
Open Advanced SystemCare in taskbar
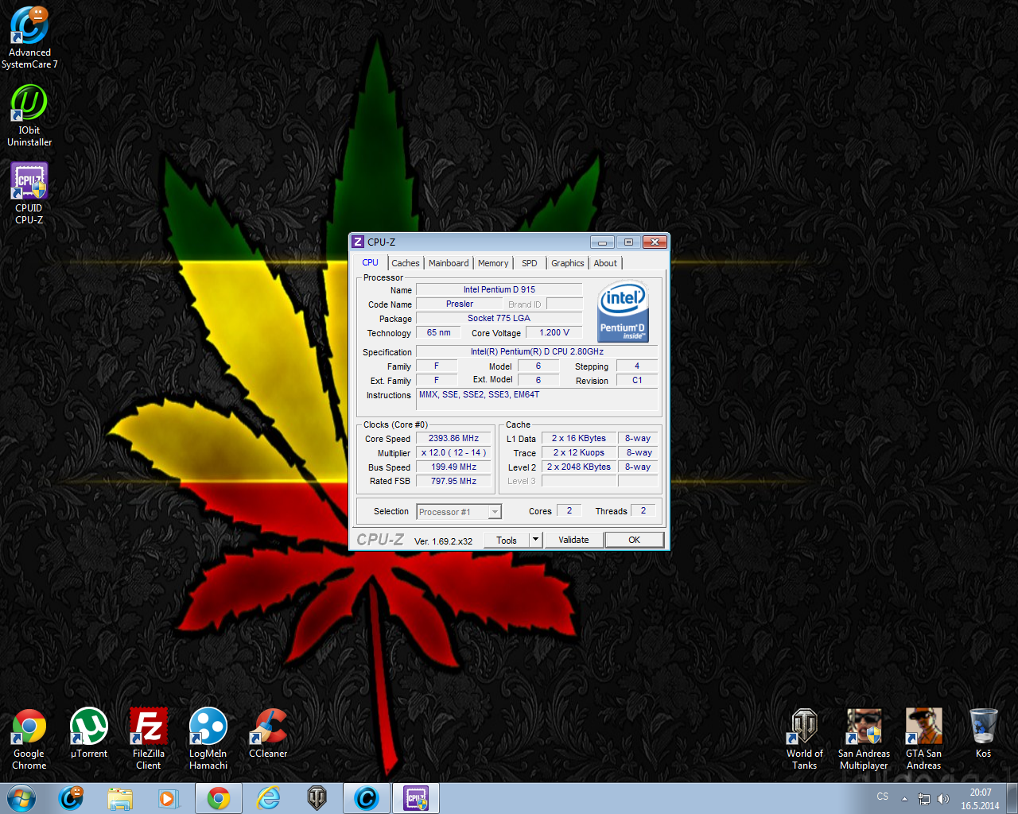point(71,798)
